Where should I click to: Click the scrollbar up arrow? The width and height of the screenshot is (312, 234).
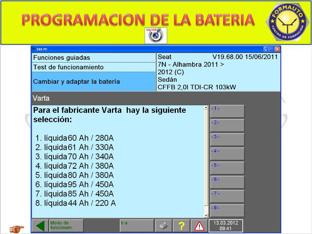point(206,108)
